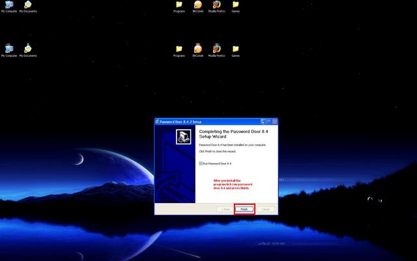Viewport: 417px width, 261px height.
Task: Open Programs folder in the top row
Action: pos(179,5)
